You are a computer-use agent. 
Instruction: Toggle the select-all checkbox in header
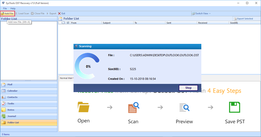point(60,23)
